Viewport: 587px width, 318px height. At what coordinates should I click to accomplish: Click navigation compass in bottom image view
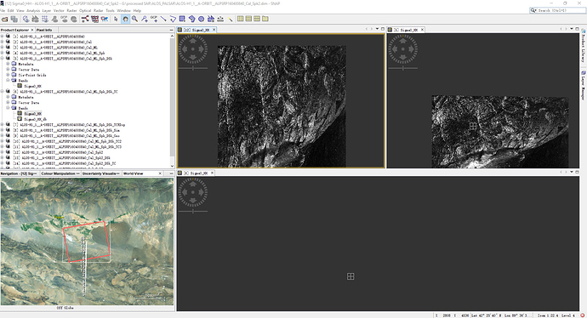pyautogui.click(x=193, y=192)
